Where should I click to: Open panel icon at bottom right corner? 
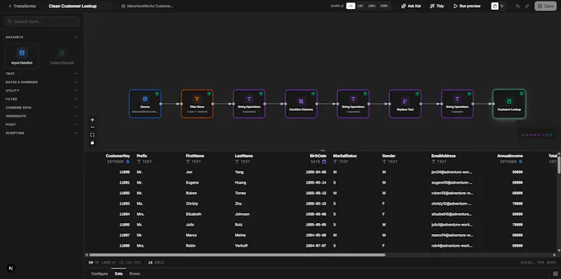coord(555,273)
